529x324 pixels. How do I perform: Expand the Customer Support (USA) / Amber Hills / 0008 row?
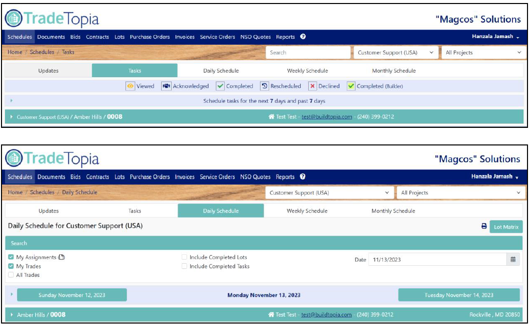(x=12, y=117)
